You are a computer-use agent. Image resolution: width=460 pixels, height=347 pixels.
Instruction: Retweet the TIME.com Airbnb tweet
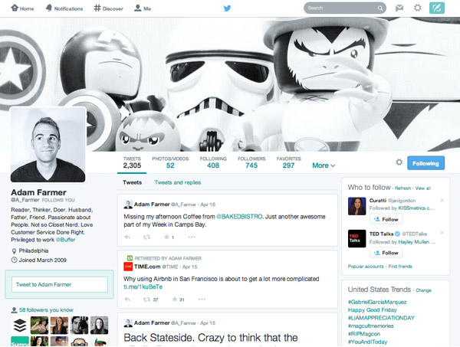pos(146,300)
